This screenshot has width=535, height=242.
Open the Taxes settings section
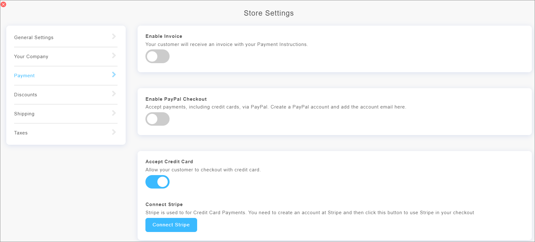point(21,133)
